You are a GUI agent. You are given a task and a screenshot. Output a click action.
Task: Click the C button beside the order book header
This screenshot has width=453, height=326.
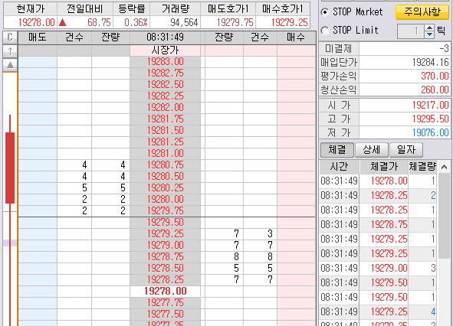pos(10,37)
